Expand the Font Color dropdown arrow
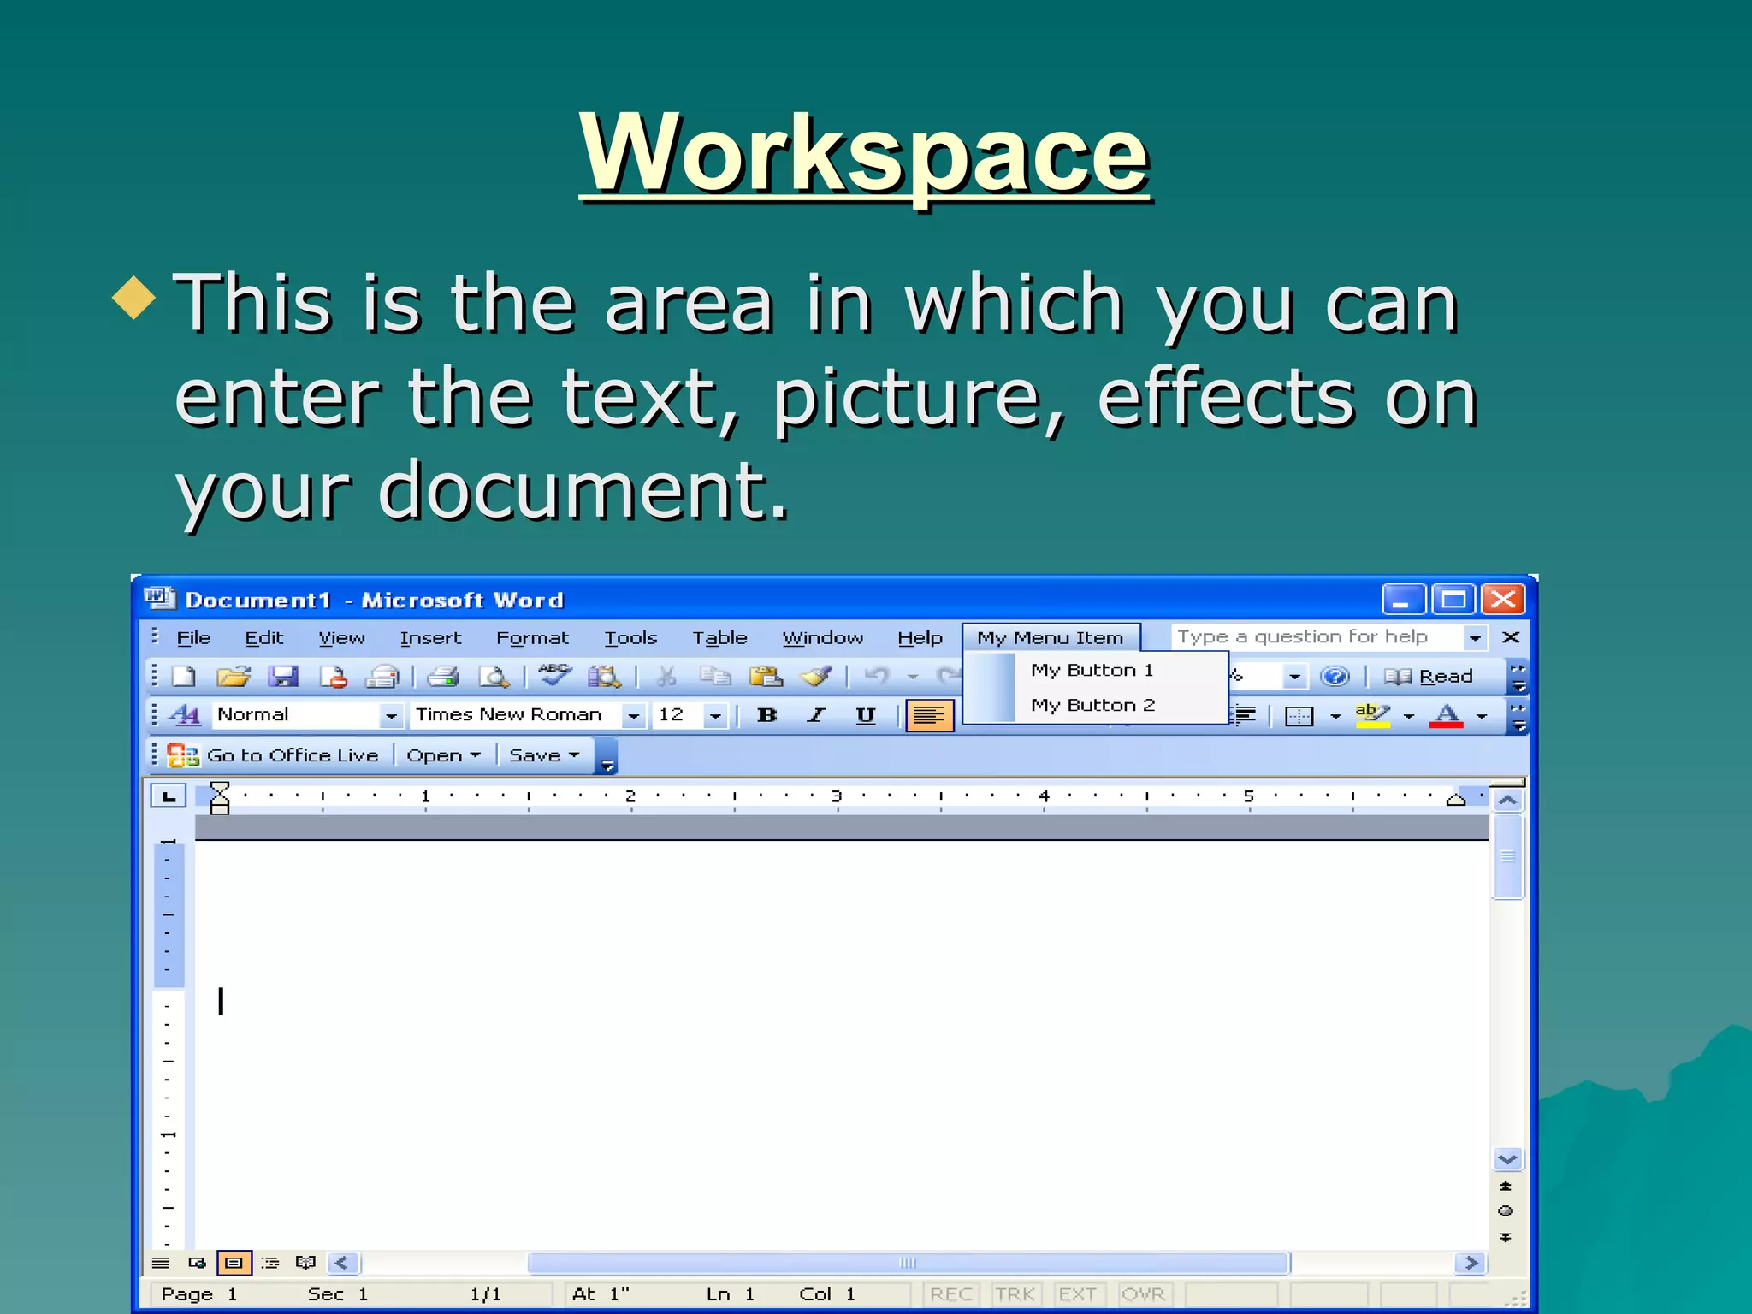Viewport: 1752px width, 1314px height. 1482,716
